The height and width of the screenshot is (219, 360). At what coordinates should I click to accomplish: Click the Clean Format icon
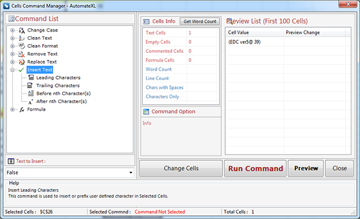[21, 46]
